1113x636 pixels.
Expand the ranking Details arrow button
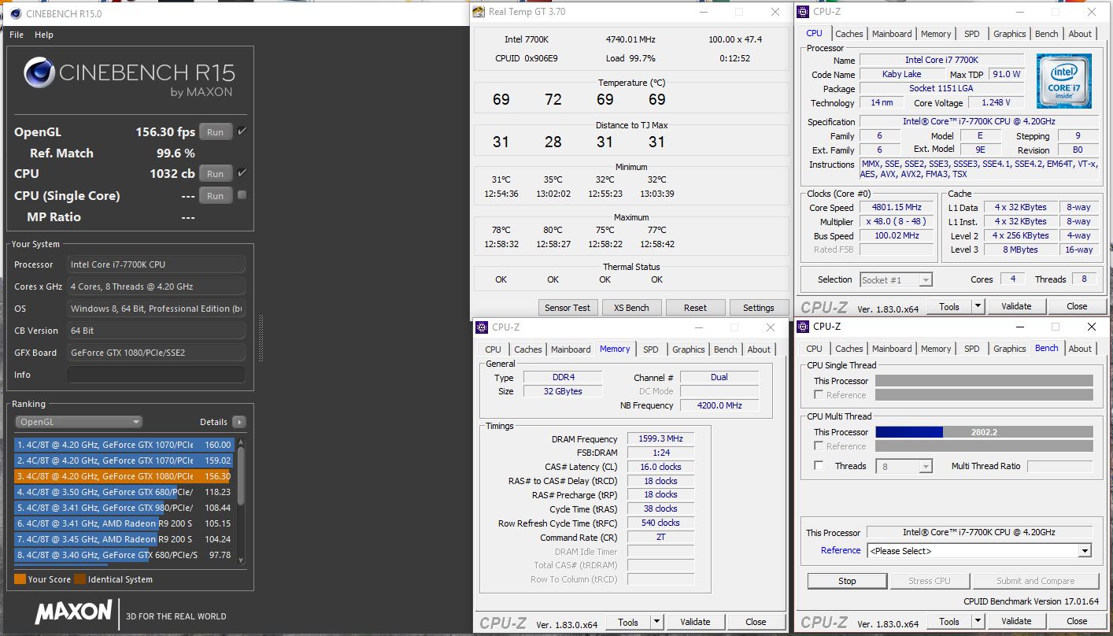click(x=239, y=422)
